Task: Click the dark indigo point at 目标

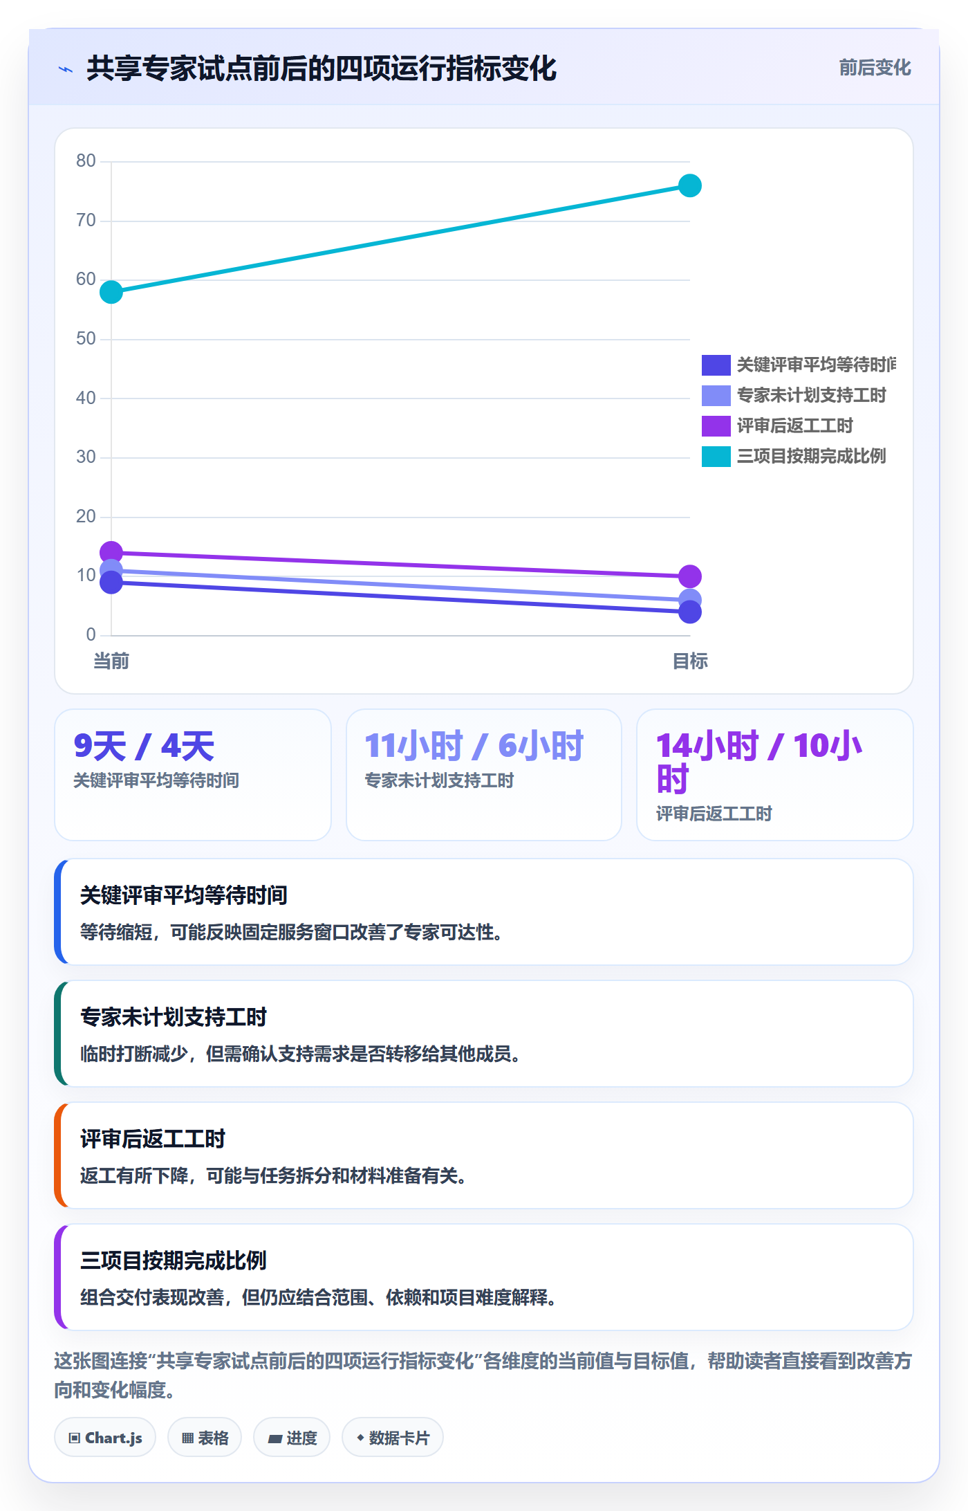Action: click(690, 612)
